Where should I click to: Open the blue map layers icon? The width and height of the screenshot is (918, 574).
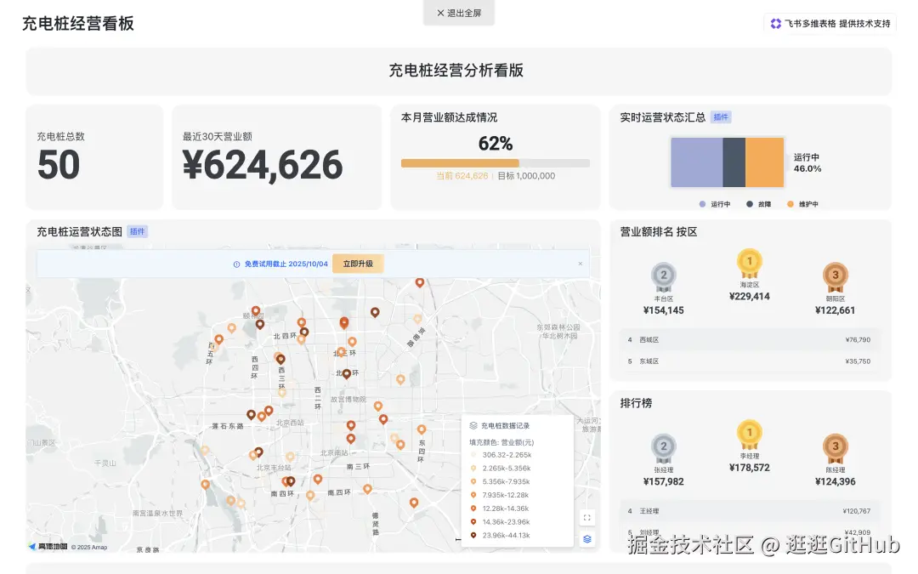586,538
